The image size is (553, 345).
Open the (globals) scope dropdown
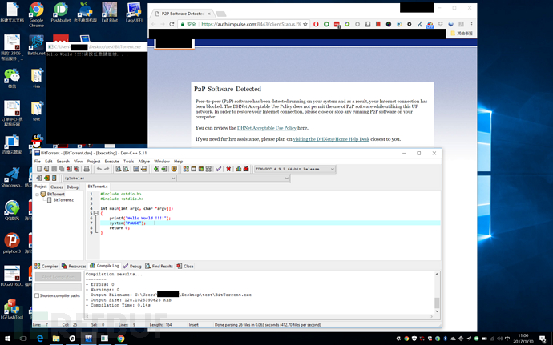119,179
